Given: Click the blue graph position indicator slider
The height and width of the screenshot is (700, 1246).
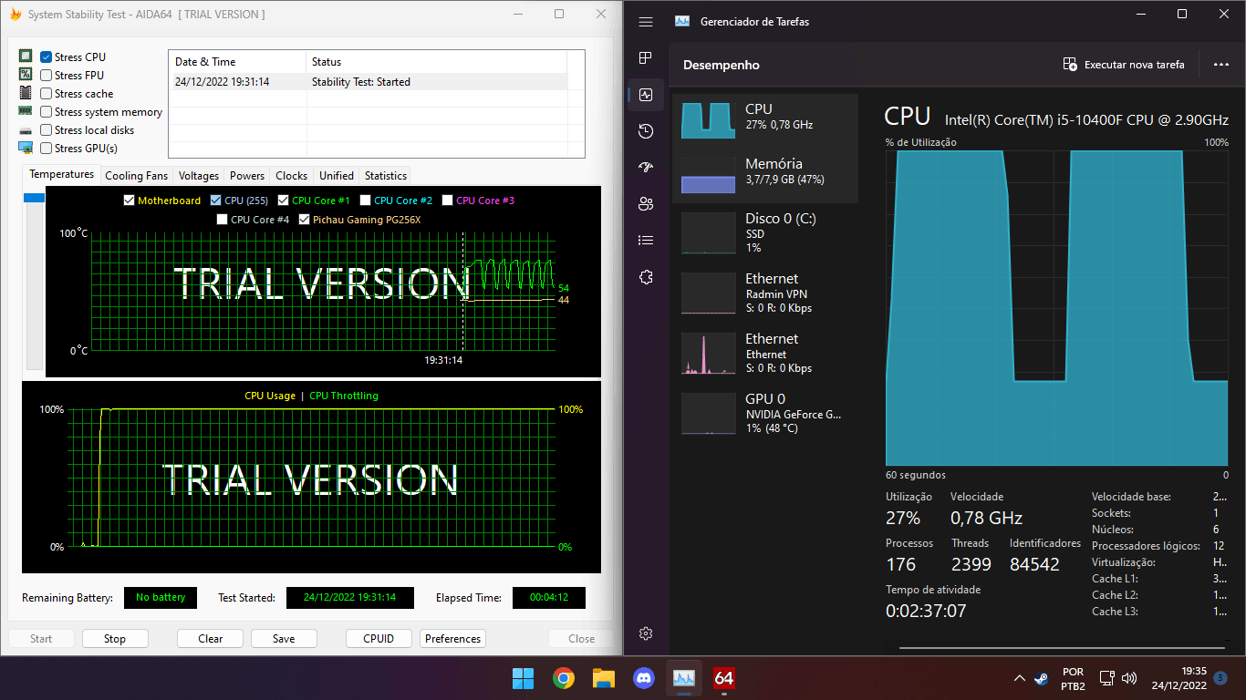Looking at the screenshot, I should click(34, 198).
